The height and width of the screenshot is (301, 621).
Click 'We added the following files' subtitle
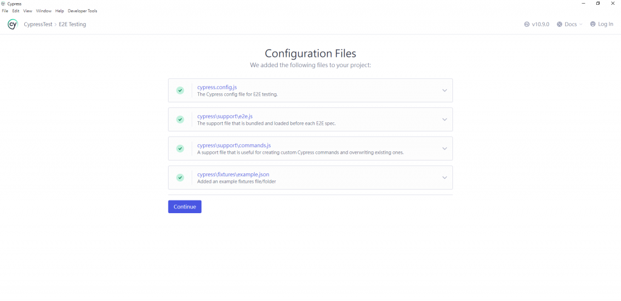[x=310, y=65]
